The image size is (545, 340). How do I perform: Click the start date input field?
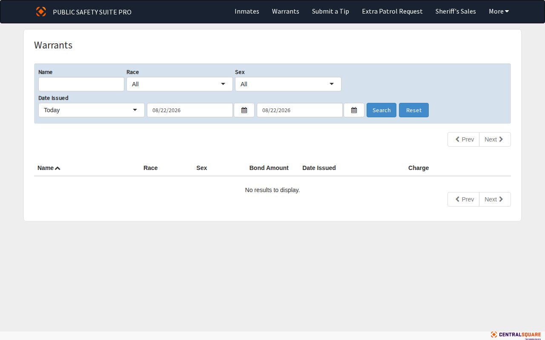click(190, 110)
